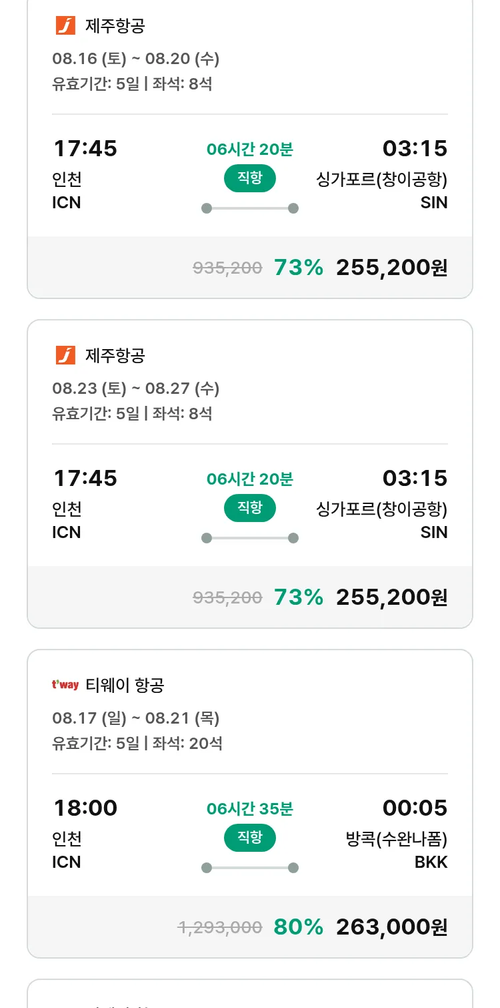
Task: Click the route line on the Bangkok flight
Action: click(249, 868)
